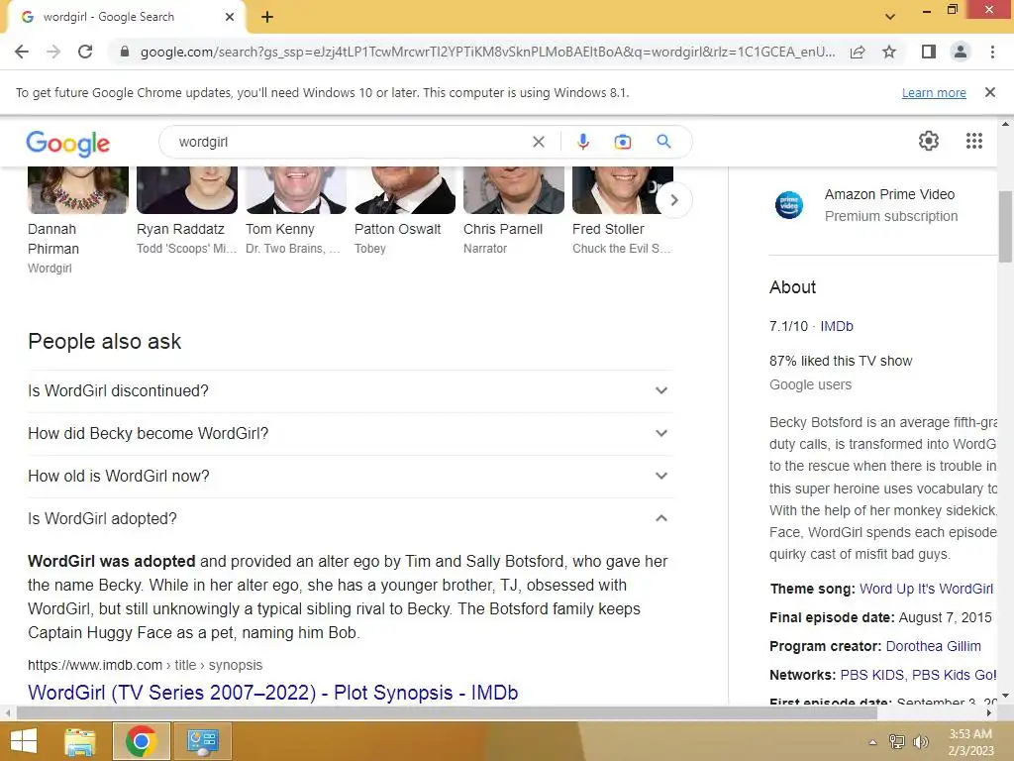Open the Chrome profile avatar
Screen dimensions: 1014x761
pyautogui.click(x=961, y=52)
